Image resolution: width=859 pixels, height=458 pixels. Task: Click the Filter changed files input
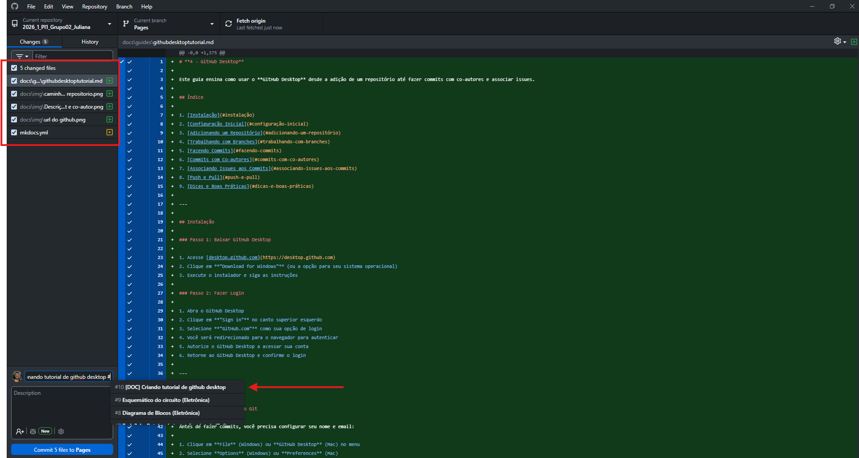(73, 57)
